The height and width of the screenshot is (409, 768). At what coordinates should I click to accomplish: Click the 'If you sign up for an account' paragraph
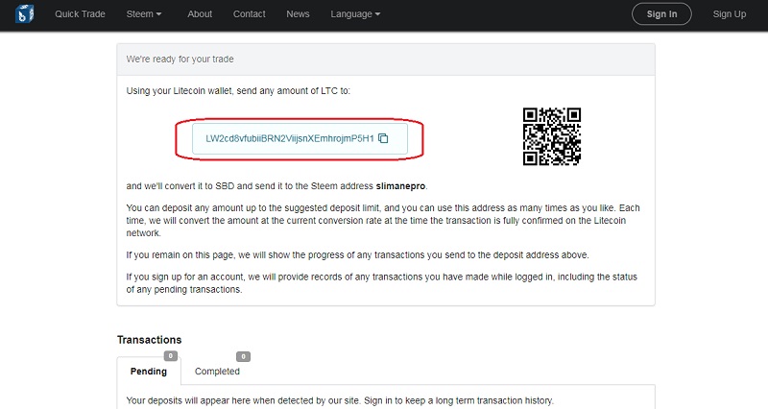(x=381, y=283)
